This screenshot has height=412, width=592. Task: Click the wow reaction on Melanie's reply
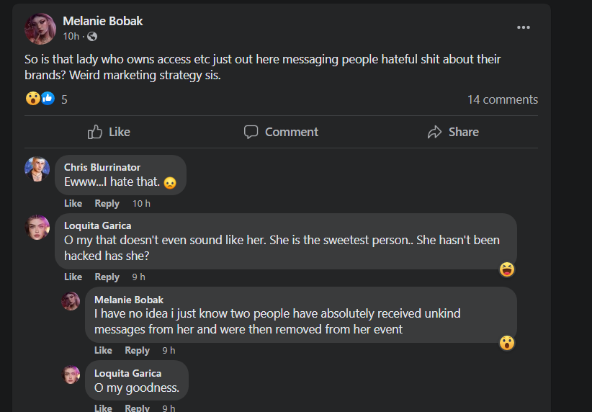(507, 343)
